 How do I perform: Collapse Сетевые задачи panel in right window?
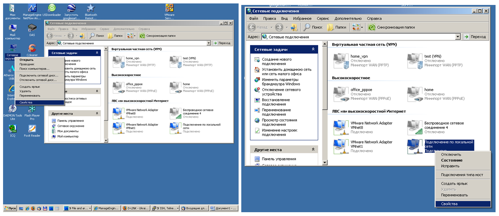313,50
